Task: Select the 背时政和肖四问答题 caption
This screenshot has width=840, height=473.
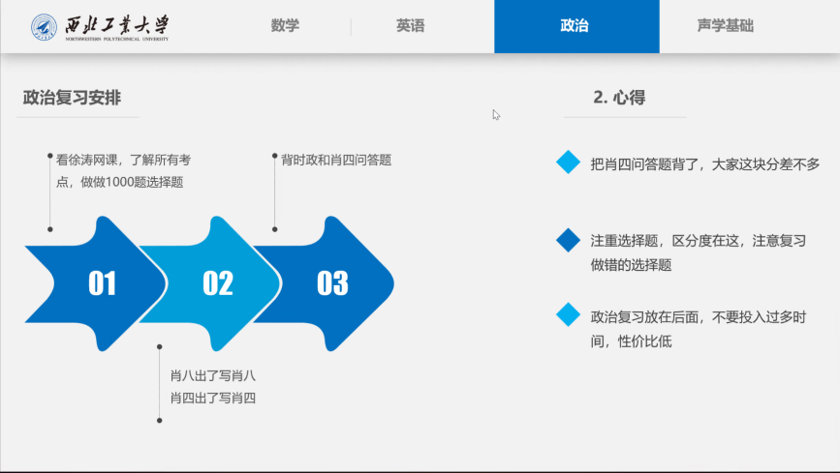Action: point(336,160)
